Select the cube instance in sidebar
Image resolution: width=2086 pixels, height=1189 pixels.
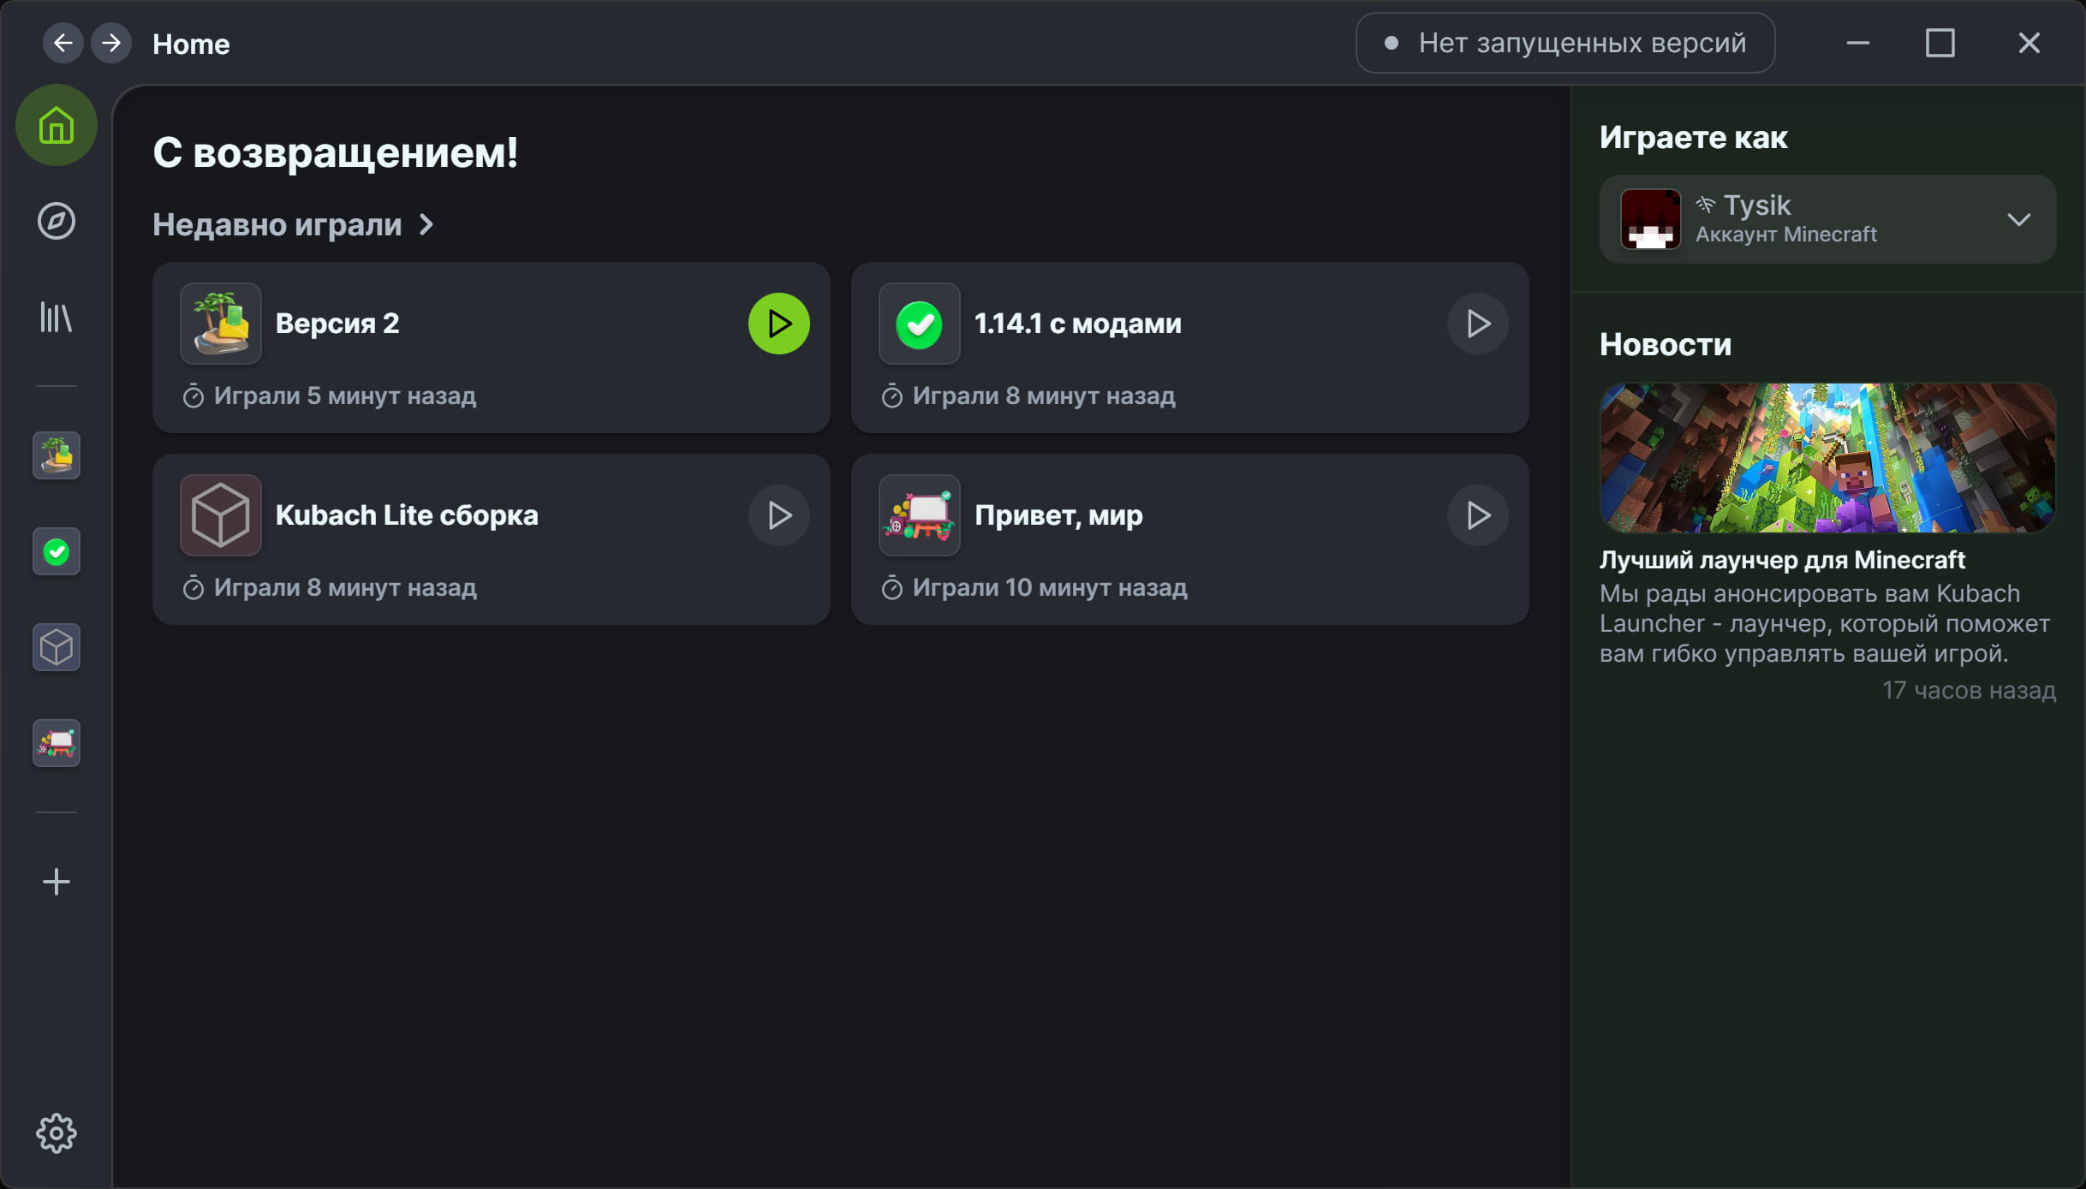point(57,648)
